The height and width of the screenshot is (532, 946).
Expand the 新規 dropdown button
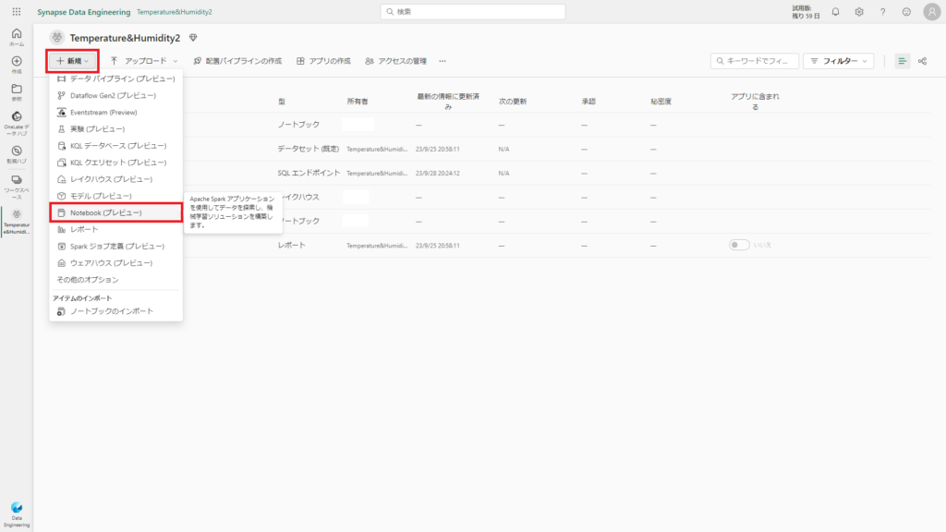[72, 61]
